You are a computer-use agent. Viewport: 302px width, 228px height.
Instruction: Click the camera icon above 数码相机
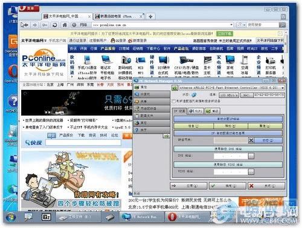126,60
